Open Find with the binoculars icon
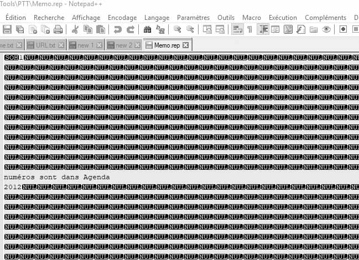The width and height of the screenshot is (359, 260). point(148,29)
